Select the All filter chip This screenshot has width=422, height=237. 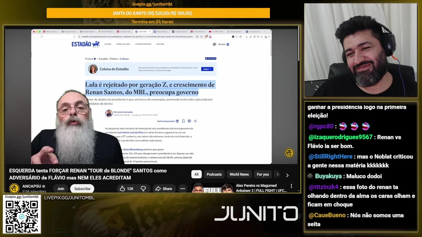pos(196,174)
